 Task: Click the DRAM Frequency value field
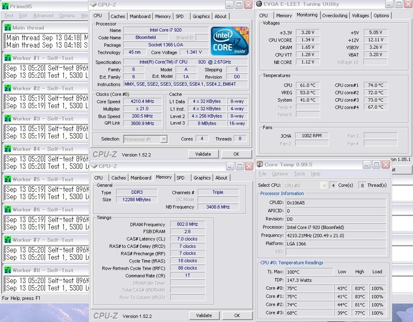pos(187,224)
